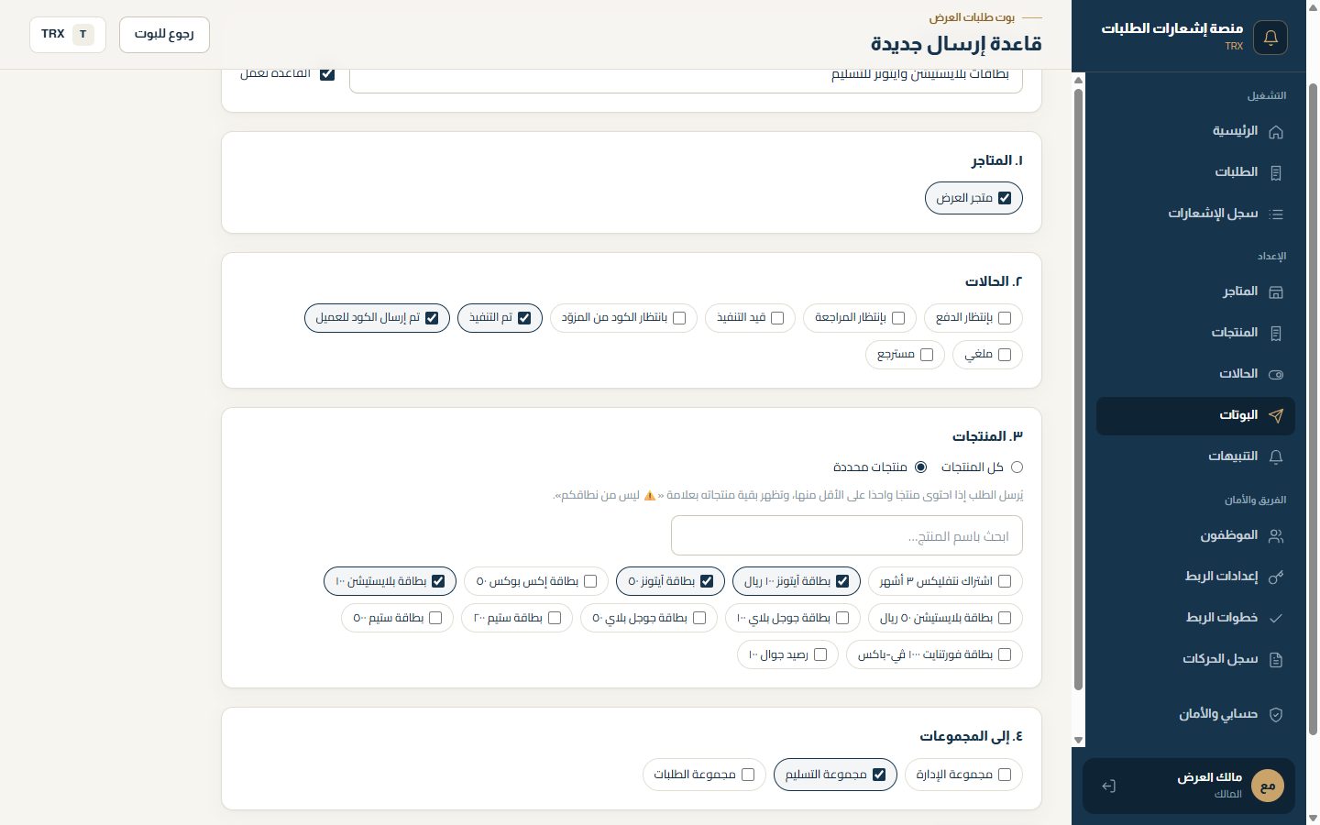Image resolution: width=1320 pixels, height=825 pixels.
Task: Toggle القاعدة تعمل checkbox
Action: pyautogui.click(x=327, y=73)
